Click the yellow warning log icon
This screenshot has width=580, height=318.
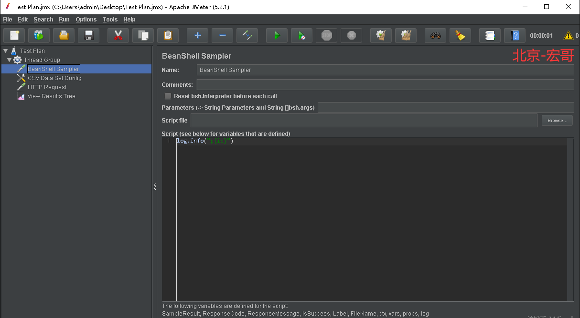(x=569, y=35)
